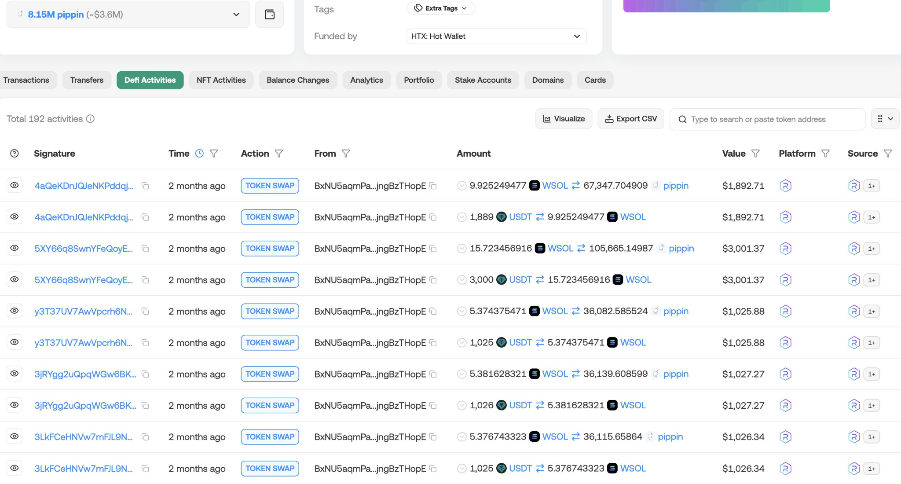Viewport: 901px width, 484px height.
Task: Click the wallet icon next to pippin balance
Action: 269,15
